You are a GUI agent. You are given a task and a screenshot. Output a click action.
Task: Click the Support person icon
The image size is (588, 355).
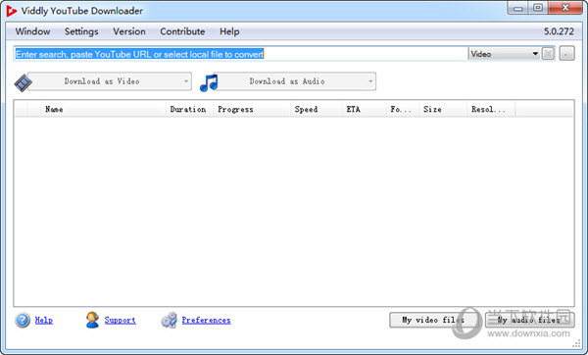92,320
